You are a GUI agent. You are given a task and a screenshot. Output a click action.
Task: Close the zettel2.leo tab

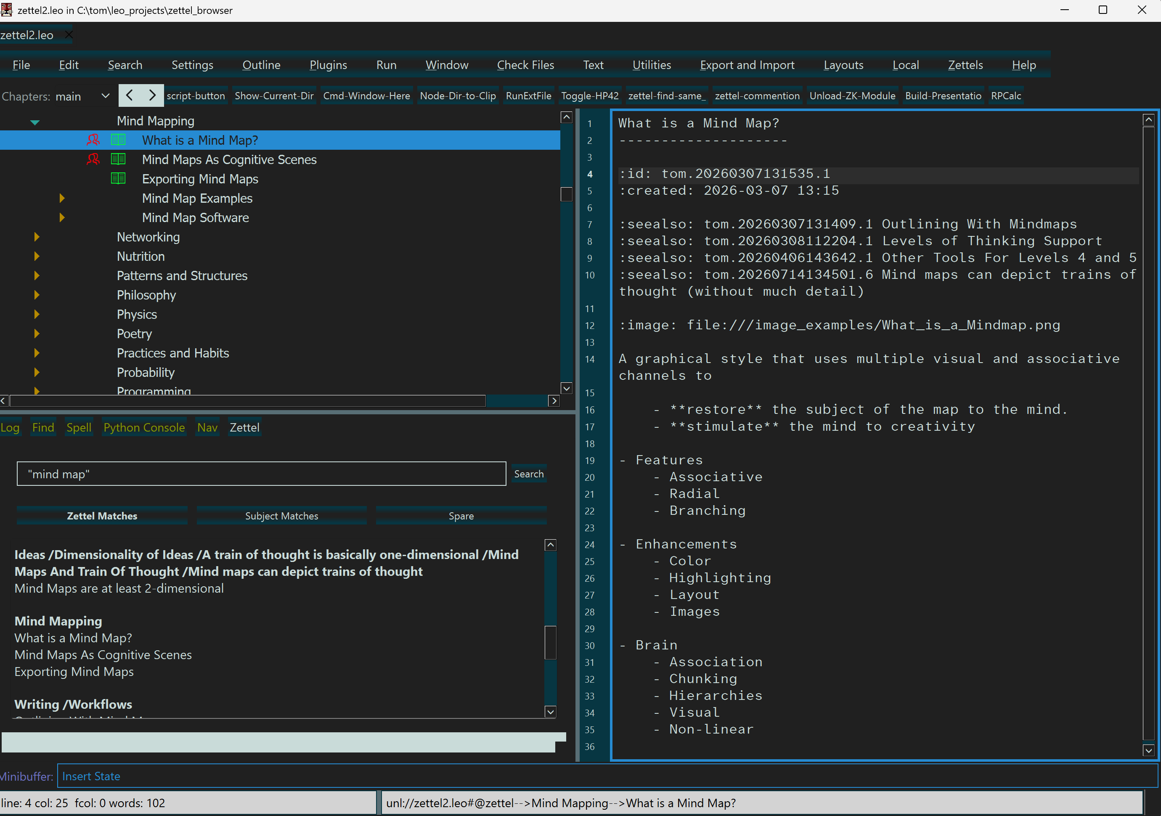coord(69,35)
